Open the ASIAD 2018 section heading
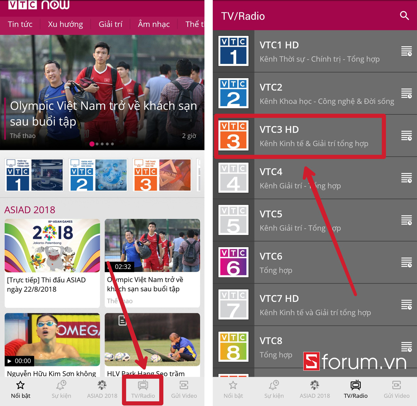 (x=30, y=210)
